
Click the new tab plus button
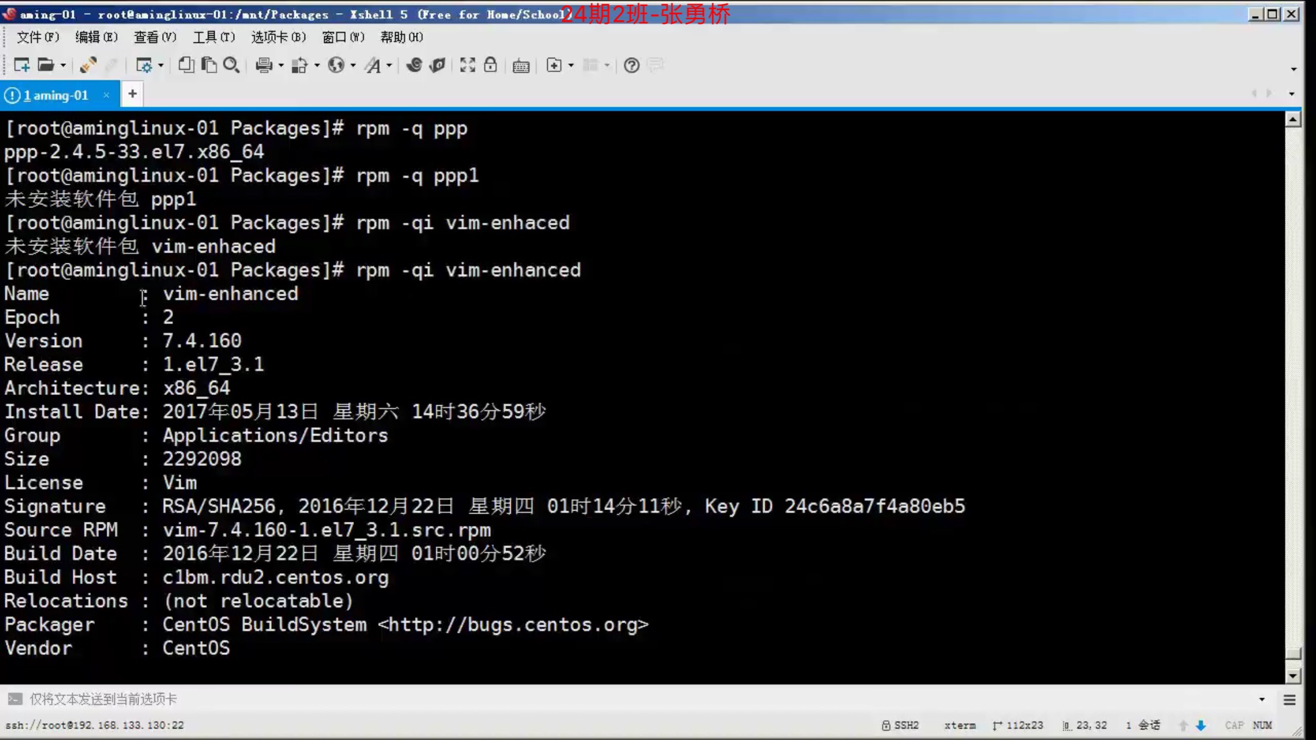pyautogui.click(x=132, y=95)
